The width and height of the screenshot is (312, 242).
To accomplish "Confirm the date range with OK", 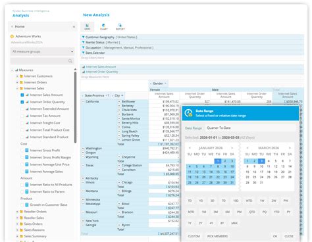I will (x=275, y=236).
